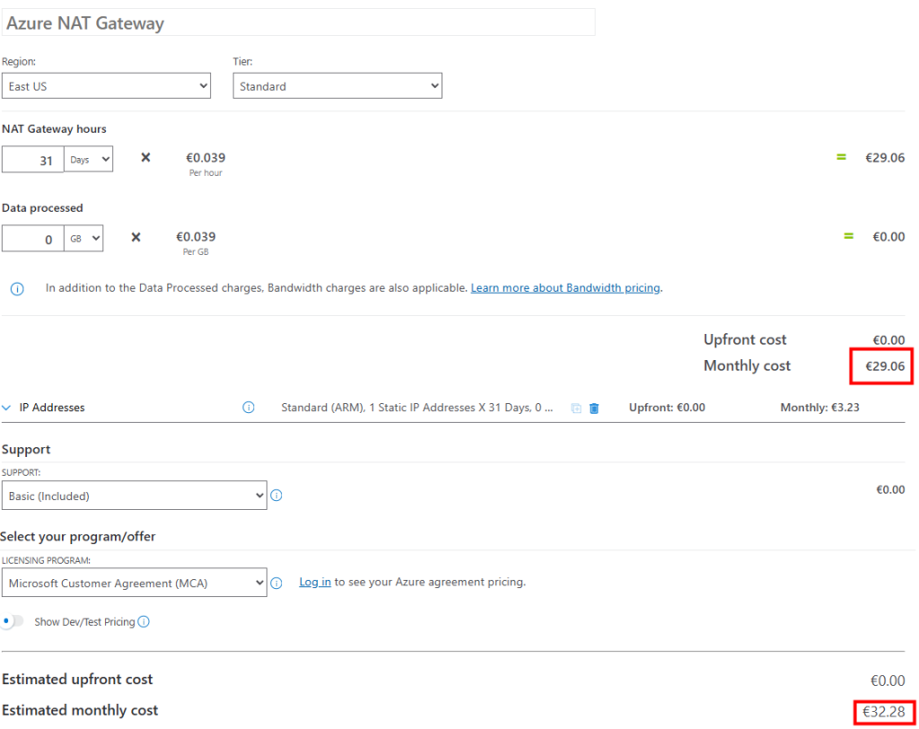919x729 pixels.
Task: Click the Show Dev/Test Pricing label
Action: click(84, 621)
